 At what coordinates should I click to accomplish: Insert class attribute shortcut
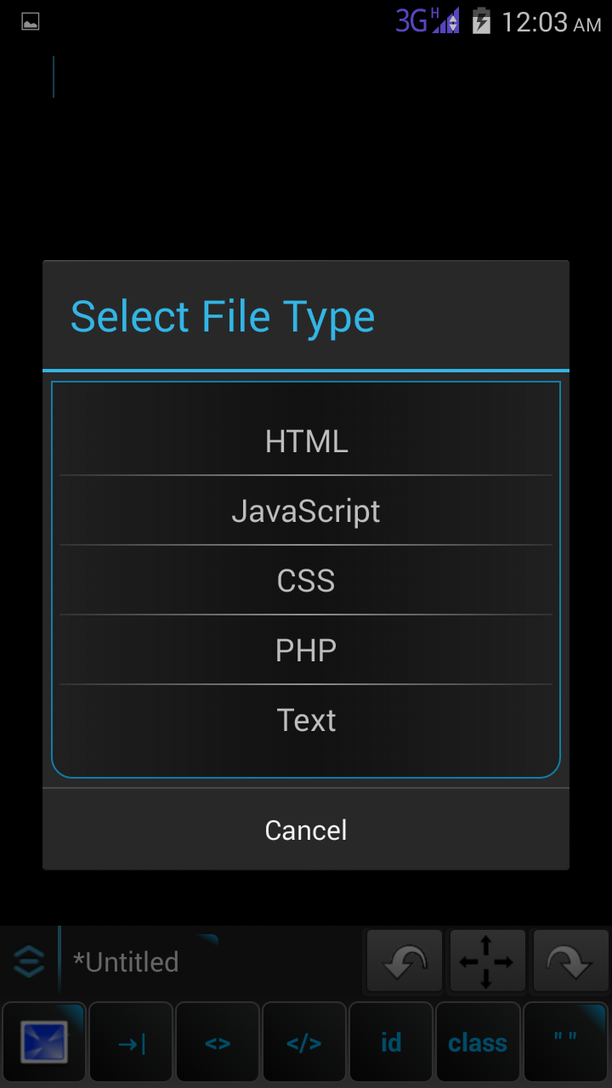[478, 1043]
